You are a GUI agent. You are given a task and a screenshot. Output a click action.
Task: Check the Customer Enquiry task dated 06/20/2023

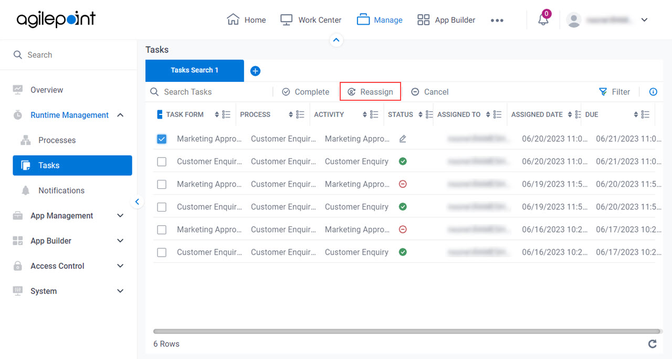[x=162, y=162]
